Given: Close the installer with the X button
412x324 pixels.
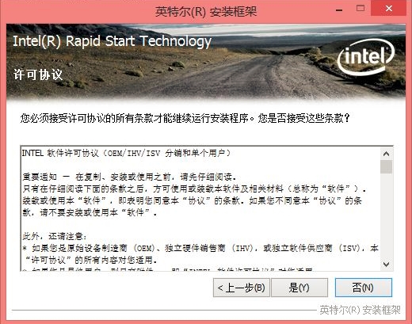Looking at the screenshot, I should 389,9.
